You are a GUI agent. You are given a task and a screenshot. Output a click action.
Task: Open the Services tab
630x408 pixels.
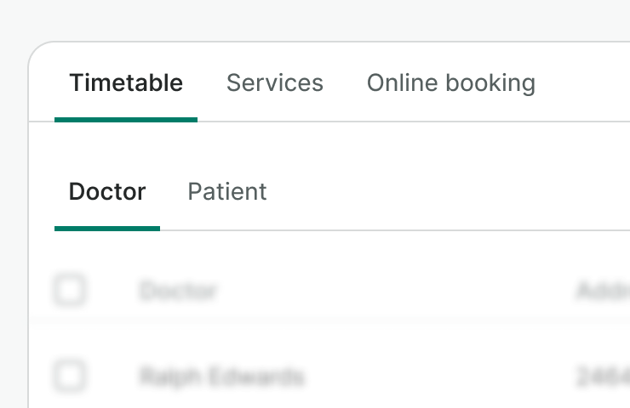point(275,83)
